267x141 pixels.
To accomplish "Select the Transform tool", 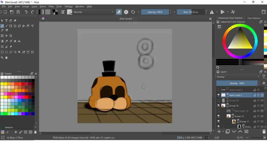I will point(2,36).
